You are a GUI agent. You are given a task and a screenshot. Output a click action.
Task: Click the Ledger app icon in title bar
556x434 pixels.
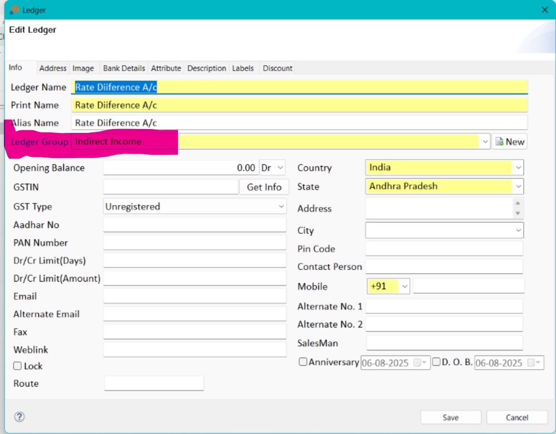[14, 9]
